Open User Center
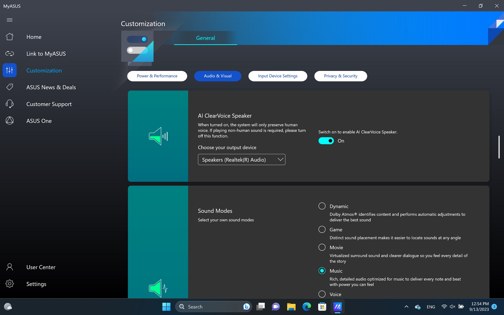504x315 pixels. click(41, 267)
